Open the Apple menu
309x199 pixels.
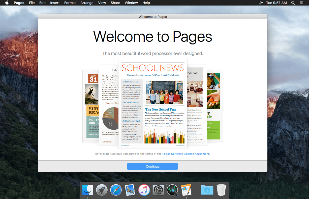(x=7, y=3)
